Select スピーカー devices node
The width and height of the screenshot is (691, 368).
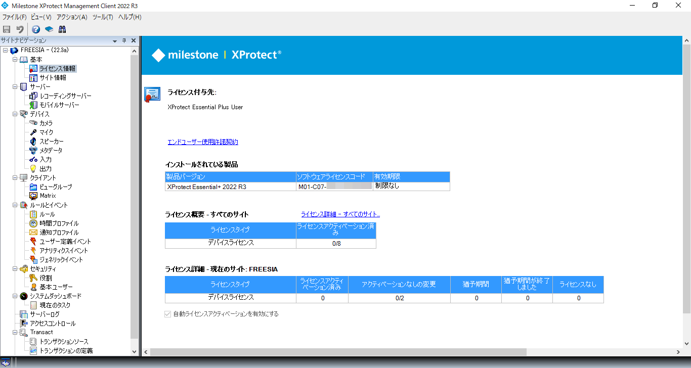[52, 141]
